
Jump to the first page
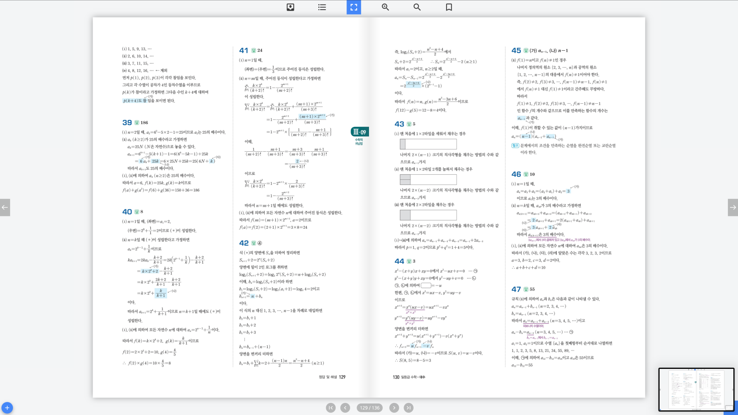[x=331, y=408]
